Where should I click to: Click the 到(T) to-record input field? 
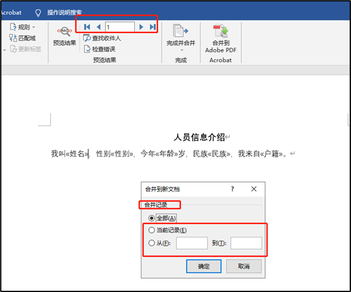pos(246,243)
